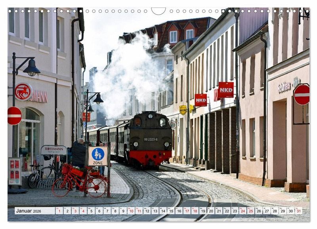317x229 pixels.
Task: Select day 29 in the calendar strip
Action: coord(283,211)
